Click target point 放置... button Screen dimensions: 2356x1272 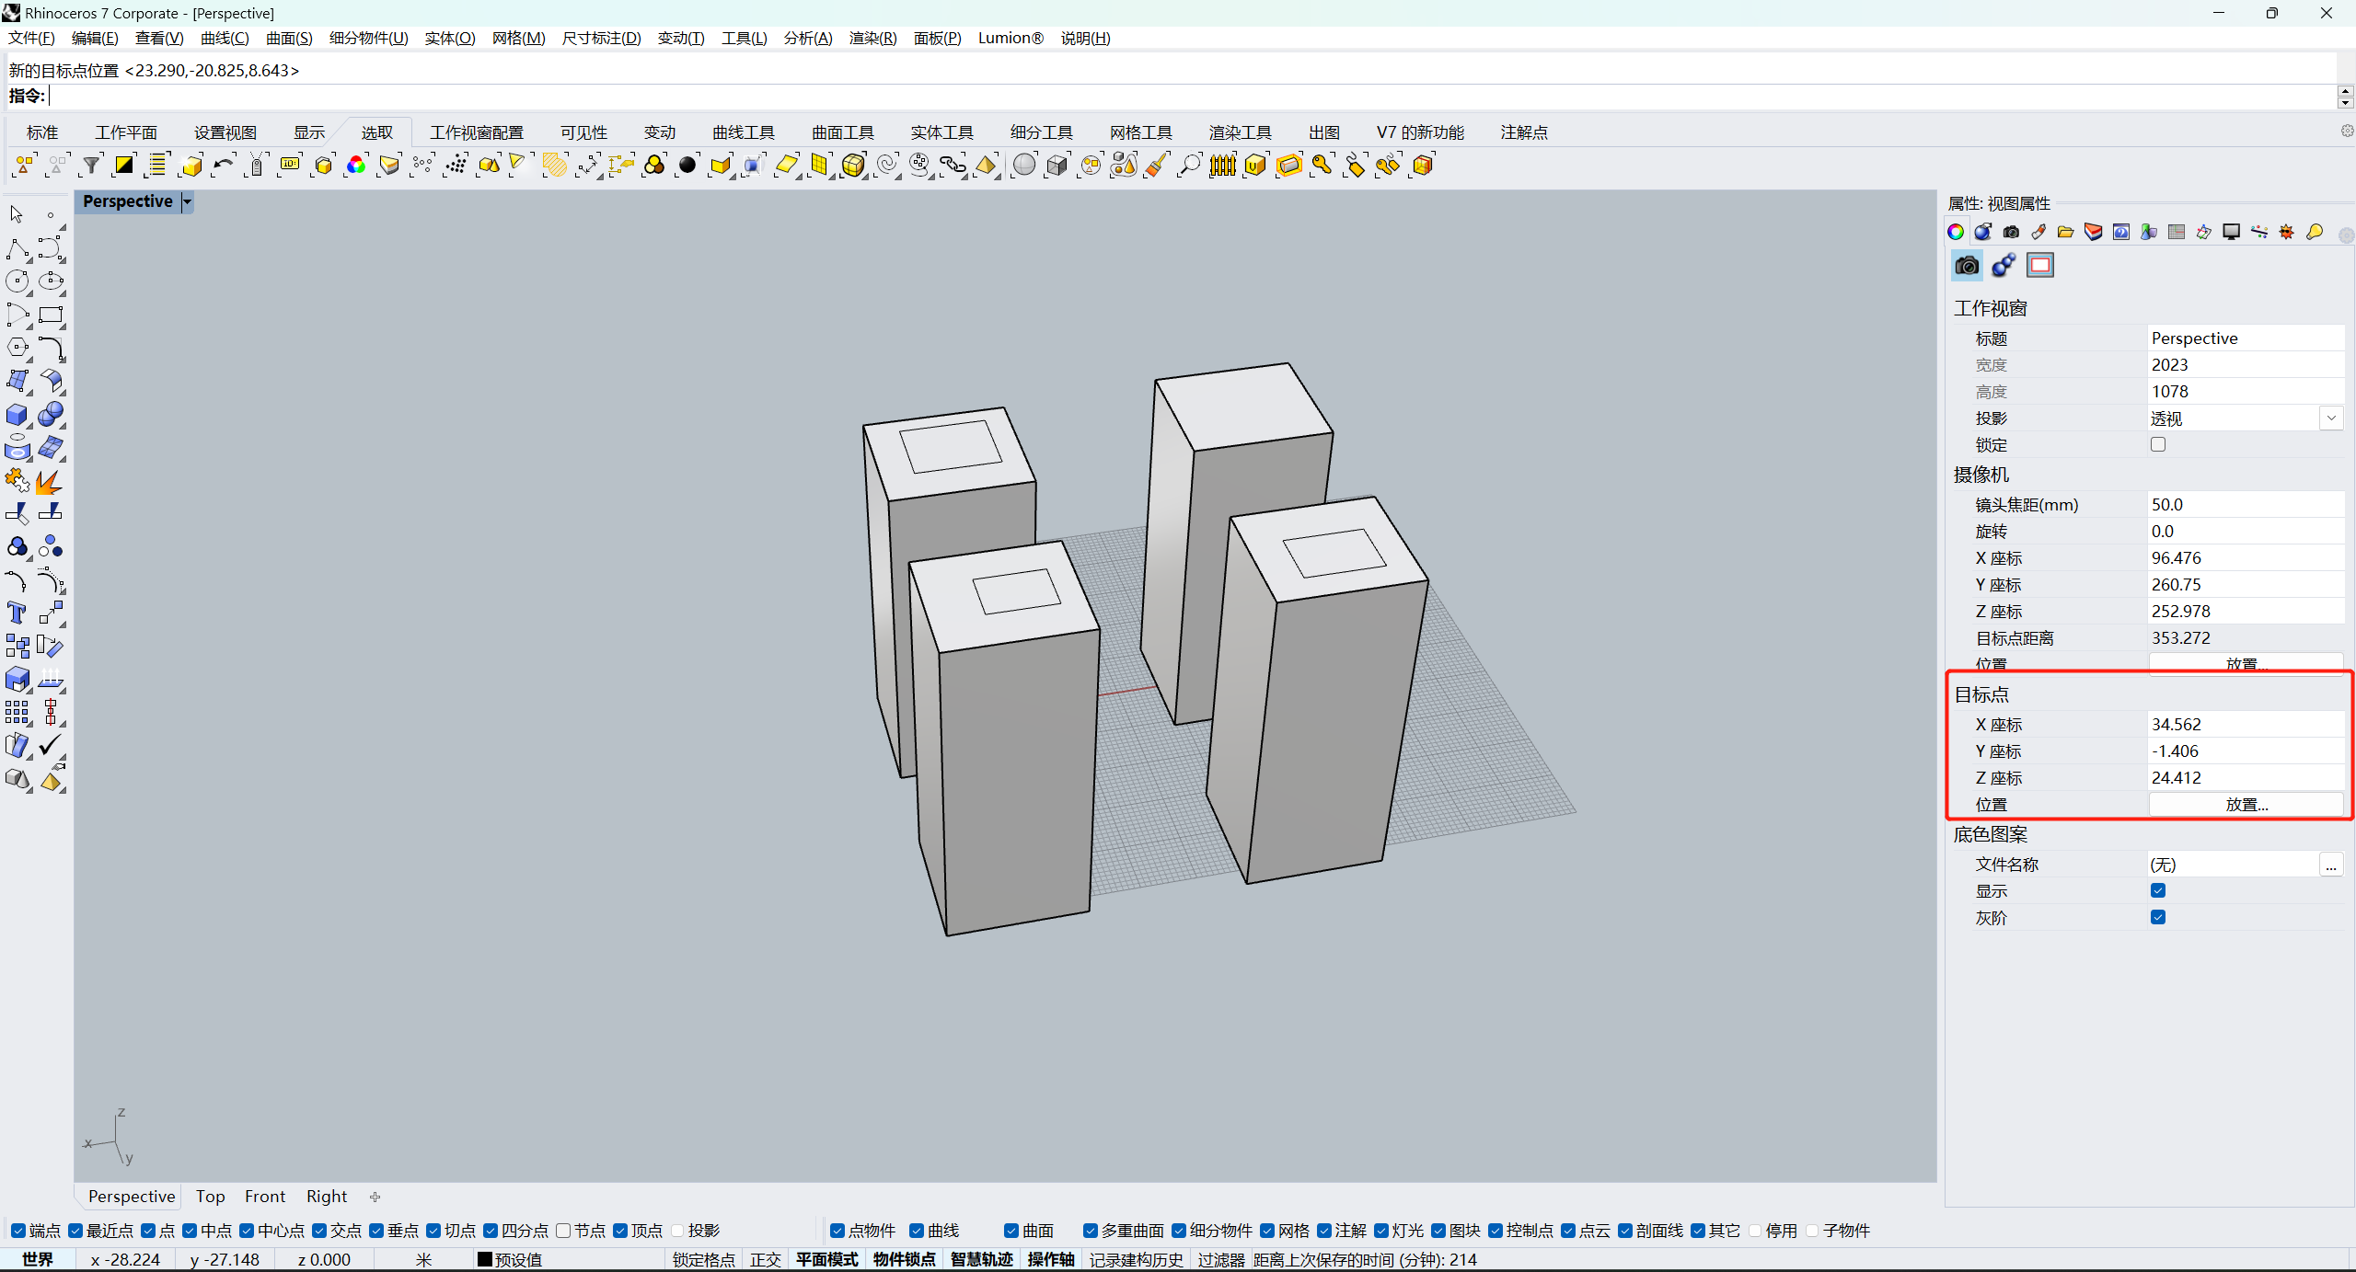[2246, 805]
